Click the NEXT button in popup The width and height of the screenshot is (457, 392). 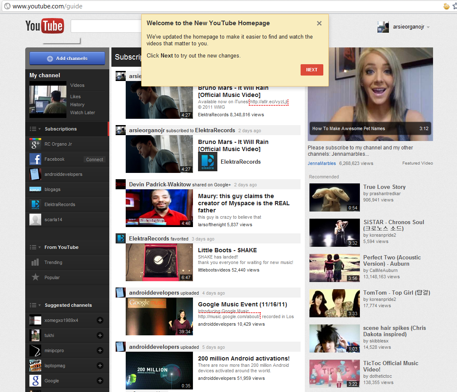click(312, 70)
